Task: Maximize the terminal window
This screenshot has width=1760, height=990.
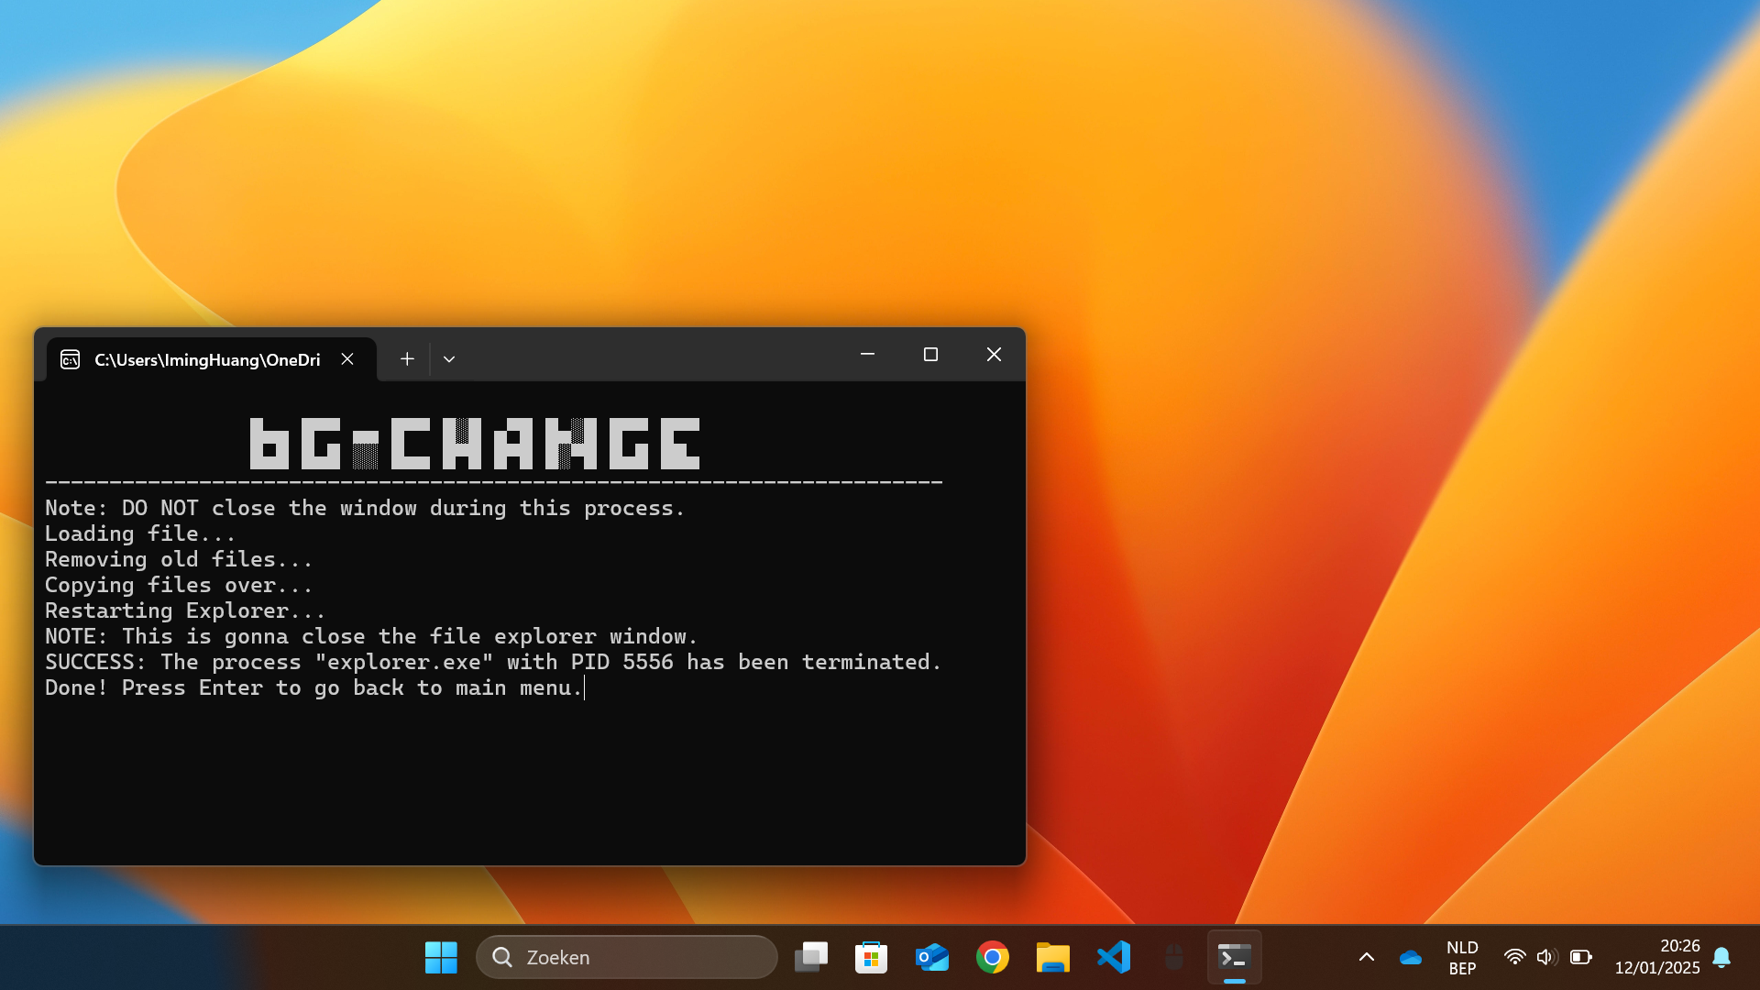Action: (930, 355)
